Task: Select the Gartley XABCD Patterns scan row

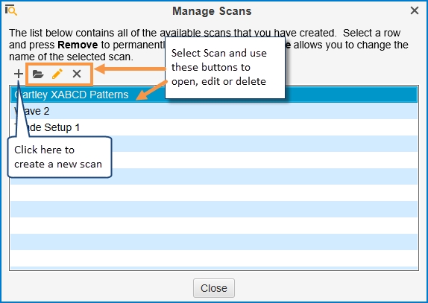Action: coord(214,95)
